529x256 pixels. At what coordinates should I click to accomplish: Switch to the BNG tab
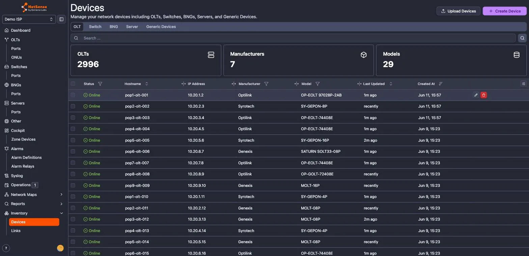(x=114, y=27)
